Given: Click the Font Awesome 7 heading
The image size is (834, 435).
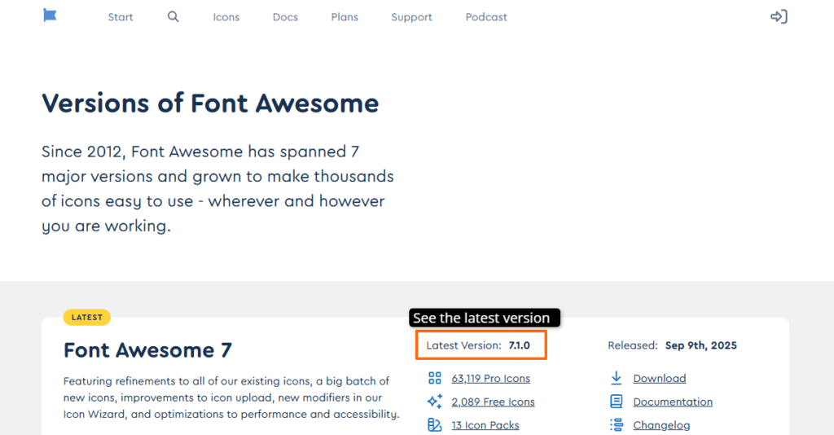Looking at the screenshot, I should 148,350.
